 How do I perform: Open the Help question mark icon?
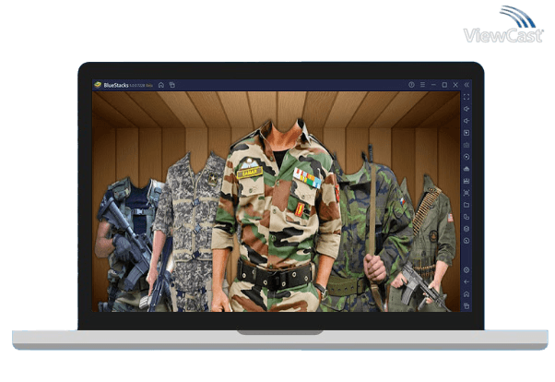pos(411,85)
